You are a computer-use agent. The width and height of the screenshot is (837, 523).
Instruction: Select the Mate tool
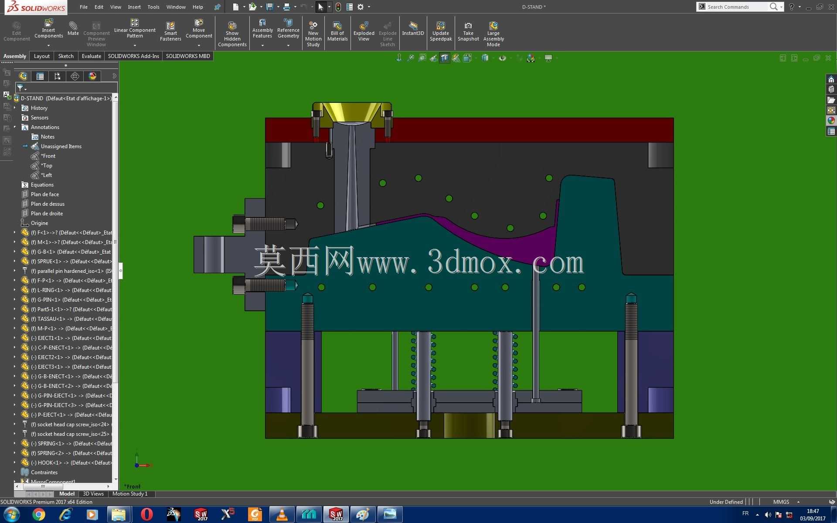[73, 28]
